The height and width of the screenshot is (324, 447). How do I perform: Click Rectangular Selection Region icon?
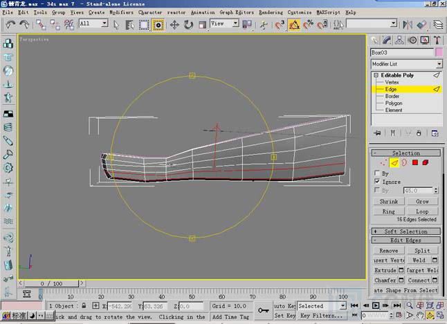pos(144,25)
